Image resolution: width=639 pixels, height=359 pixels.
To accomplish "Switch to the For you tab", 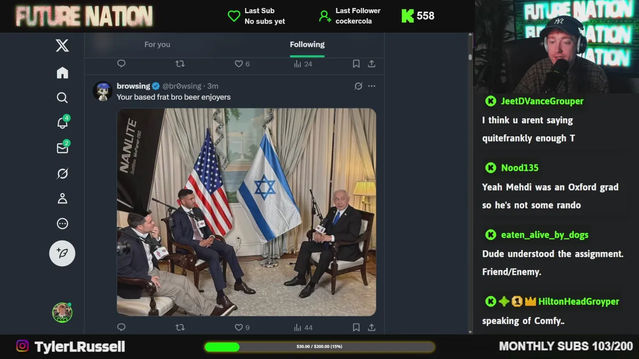I will (157, 44).
